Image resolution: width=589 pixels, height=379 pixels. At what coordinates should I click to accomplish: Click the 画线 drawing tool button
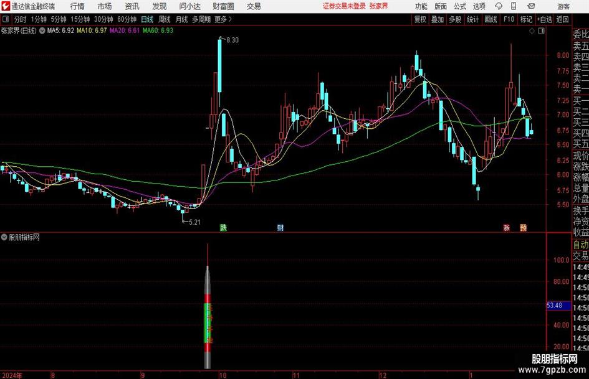(x=491, y=19)
